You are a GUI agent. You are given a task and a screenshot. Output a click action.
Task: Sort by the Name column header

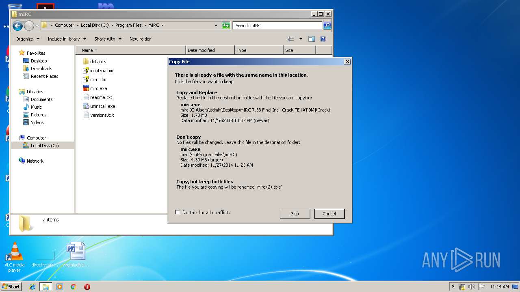pos(131,50)
